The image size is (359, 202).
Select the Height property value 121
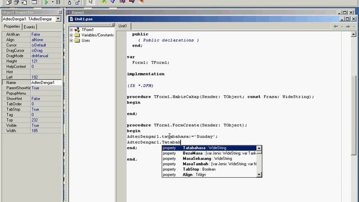[x=46, y=61]
